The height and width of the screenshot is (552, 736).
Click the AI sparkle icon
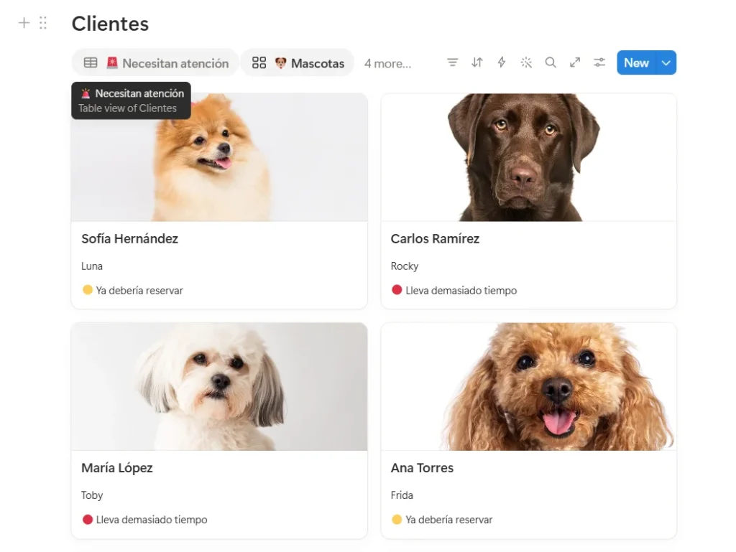tap(526, 62)
